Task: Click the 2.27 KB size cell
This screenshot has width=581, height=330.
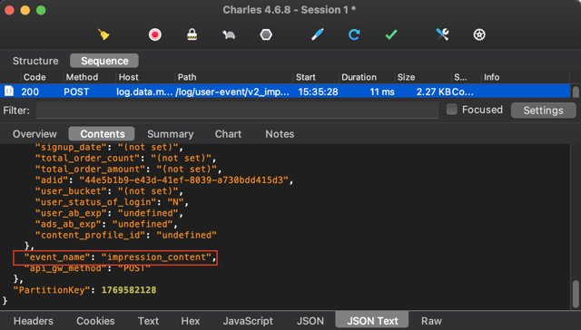Action: point(434,92)
